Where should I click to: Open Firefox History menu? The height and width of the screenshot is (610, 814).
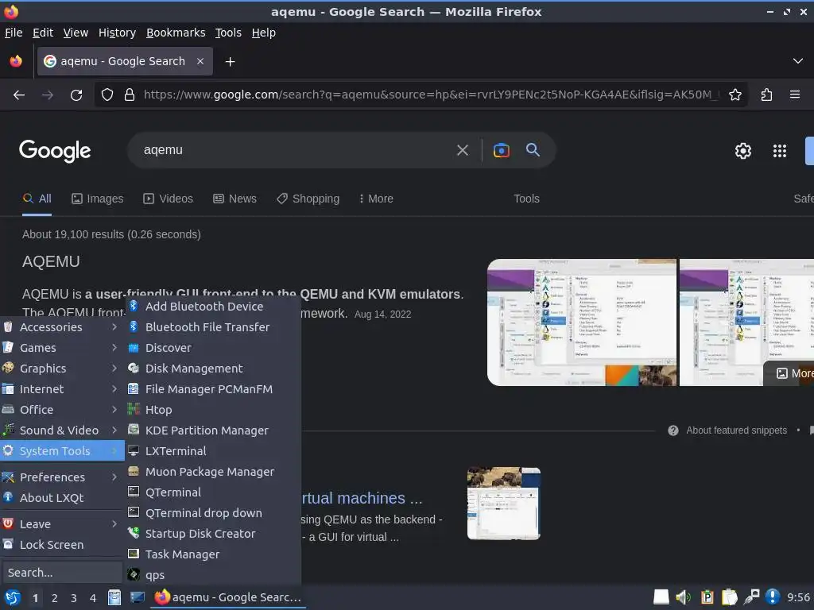click(117, 33)
